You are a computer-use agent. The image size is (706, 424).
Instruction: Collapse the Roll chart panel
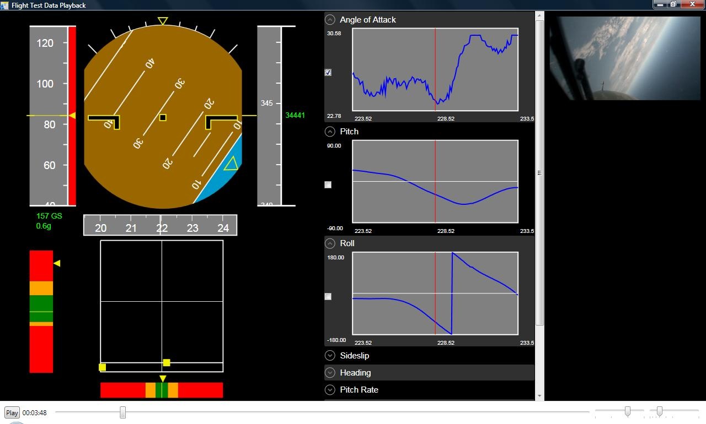[330, 243]
